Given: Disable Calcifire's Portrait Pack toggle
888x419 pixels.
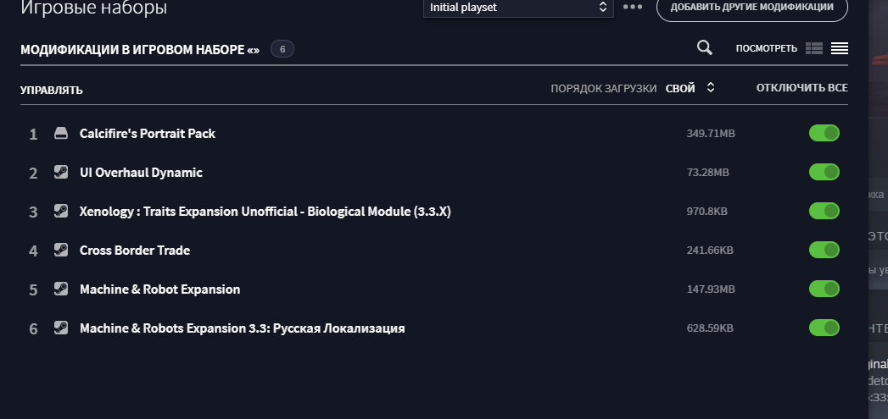Looking at the screenshot, I should [x=824, y=134].
